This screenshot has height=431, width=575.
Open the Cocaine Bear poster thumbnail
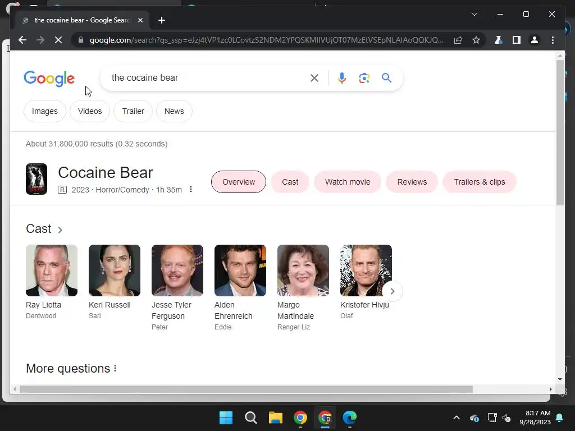36,179
